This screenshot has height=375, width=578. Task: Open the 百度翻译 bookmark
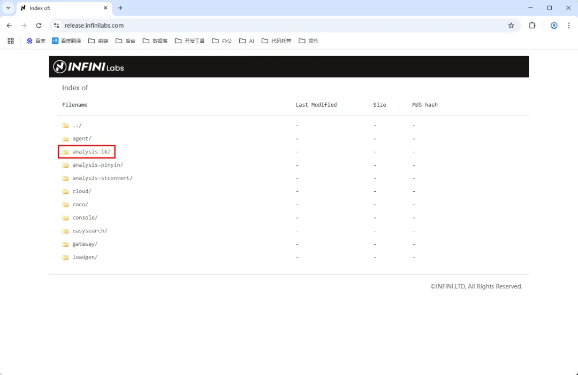tap(66, 41)
